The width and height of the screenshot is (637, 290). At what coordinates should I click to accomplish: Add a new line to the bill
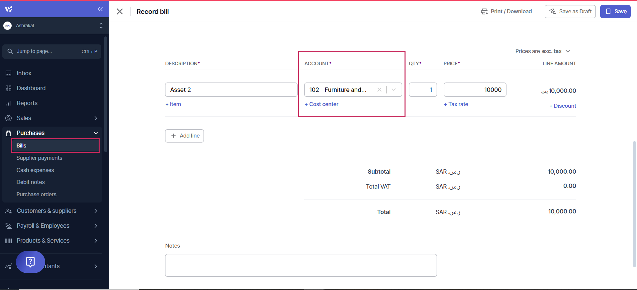[184, 136]
